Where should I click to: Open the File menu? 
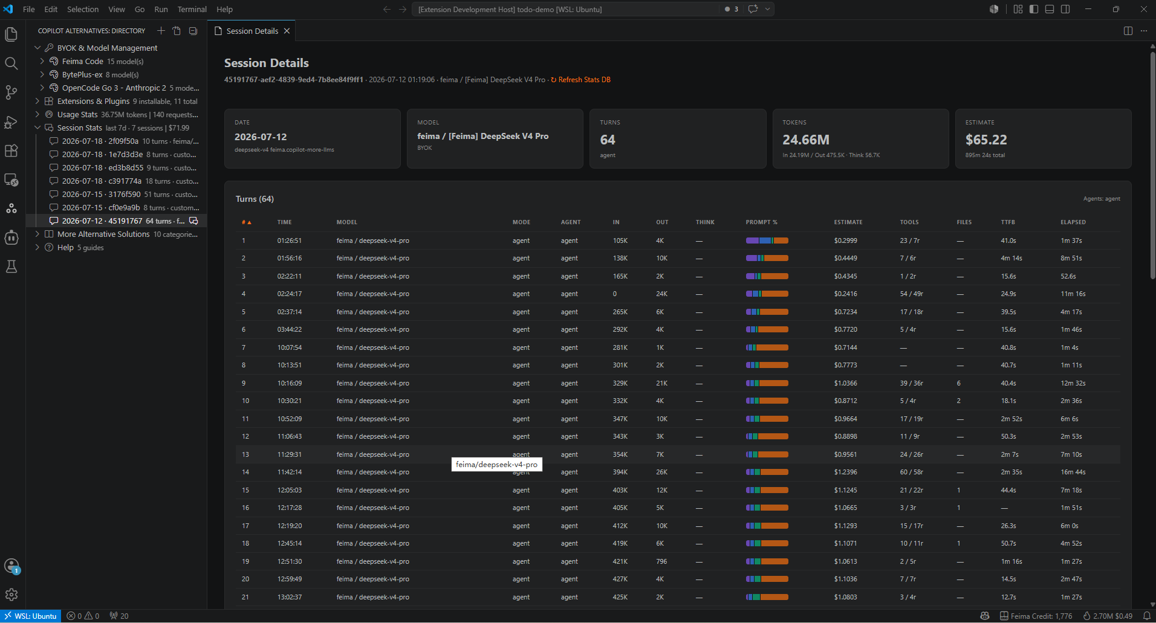pyautogui.click(x=28, y=9)
